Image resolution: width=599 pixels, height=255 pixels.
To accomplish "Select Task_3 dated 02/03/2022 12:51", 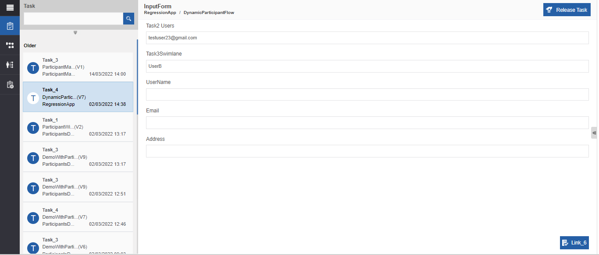I will pos(78,187).
